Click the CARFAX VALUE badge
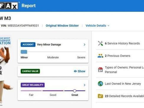This screenshot has width=144, height=108. pos(30,71)
